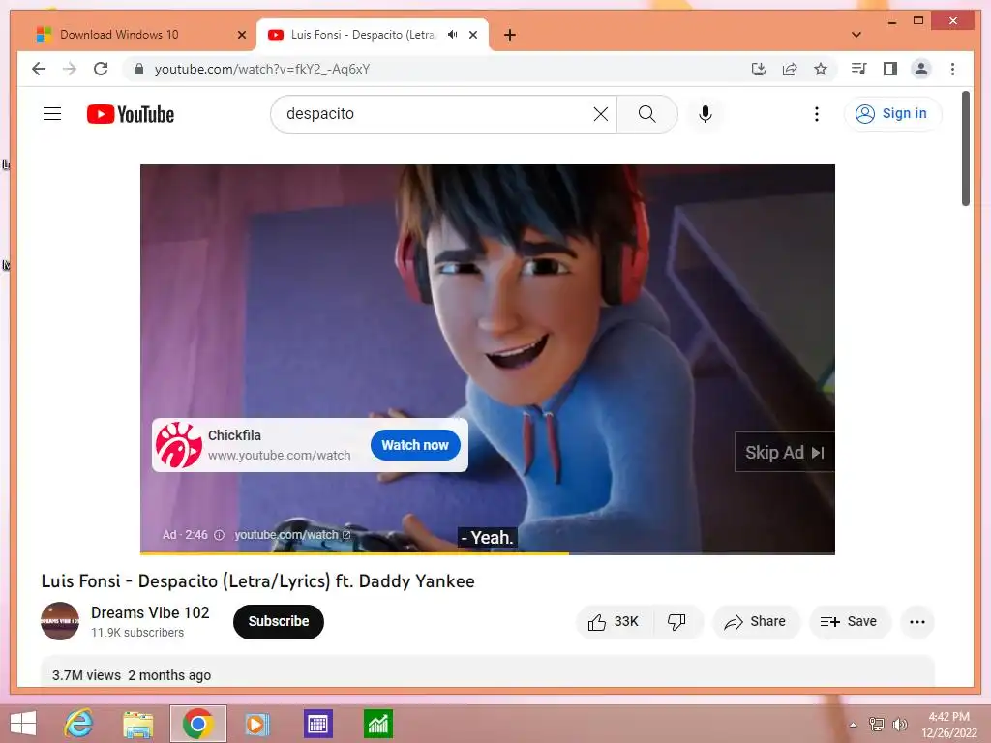
Task: Open the purple calendar taskbar app
Action: [x=317, y=724]
